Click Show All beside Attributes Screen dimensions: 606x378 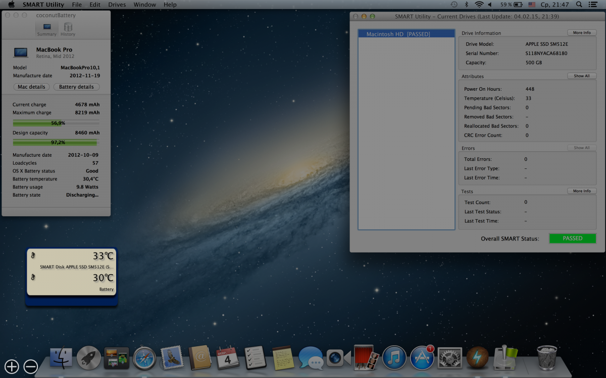coord(582,76)
